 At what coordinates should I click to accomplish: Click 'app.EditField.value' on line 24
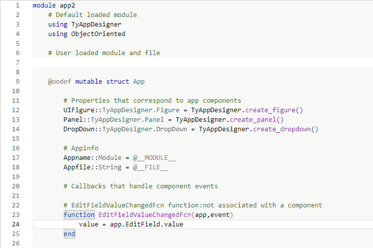point(147,224)
